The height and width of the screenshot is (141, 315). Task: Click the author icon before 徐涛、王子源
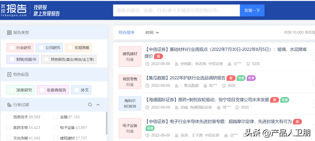pyautogui.click(x=177, y=135)
